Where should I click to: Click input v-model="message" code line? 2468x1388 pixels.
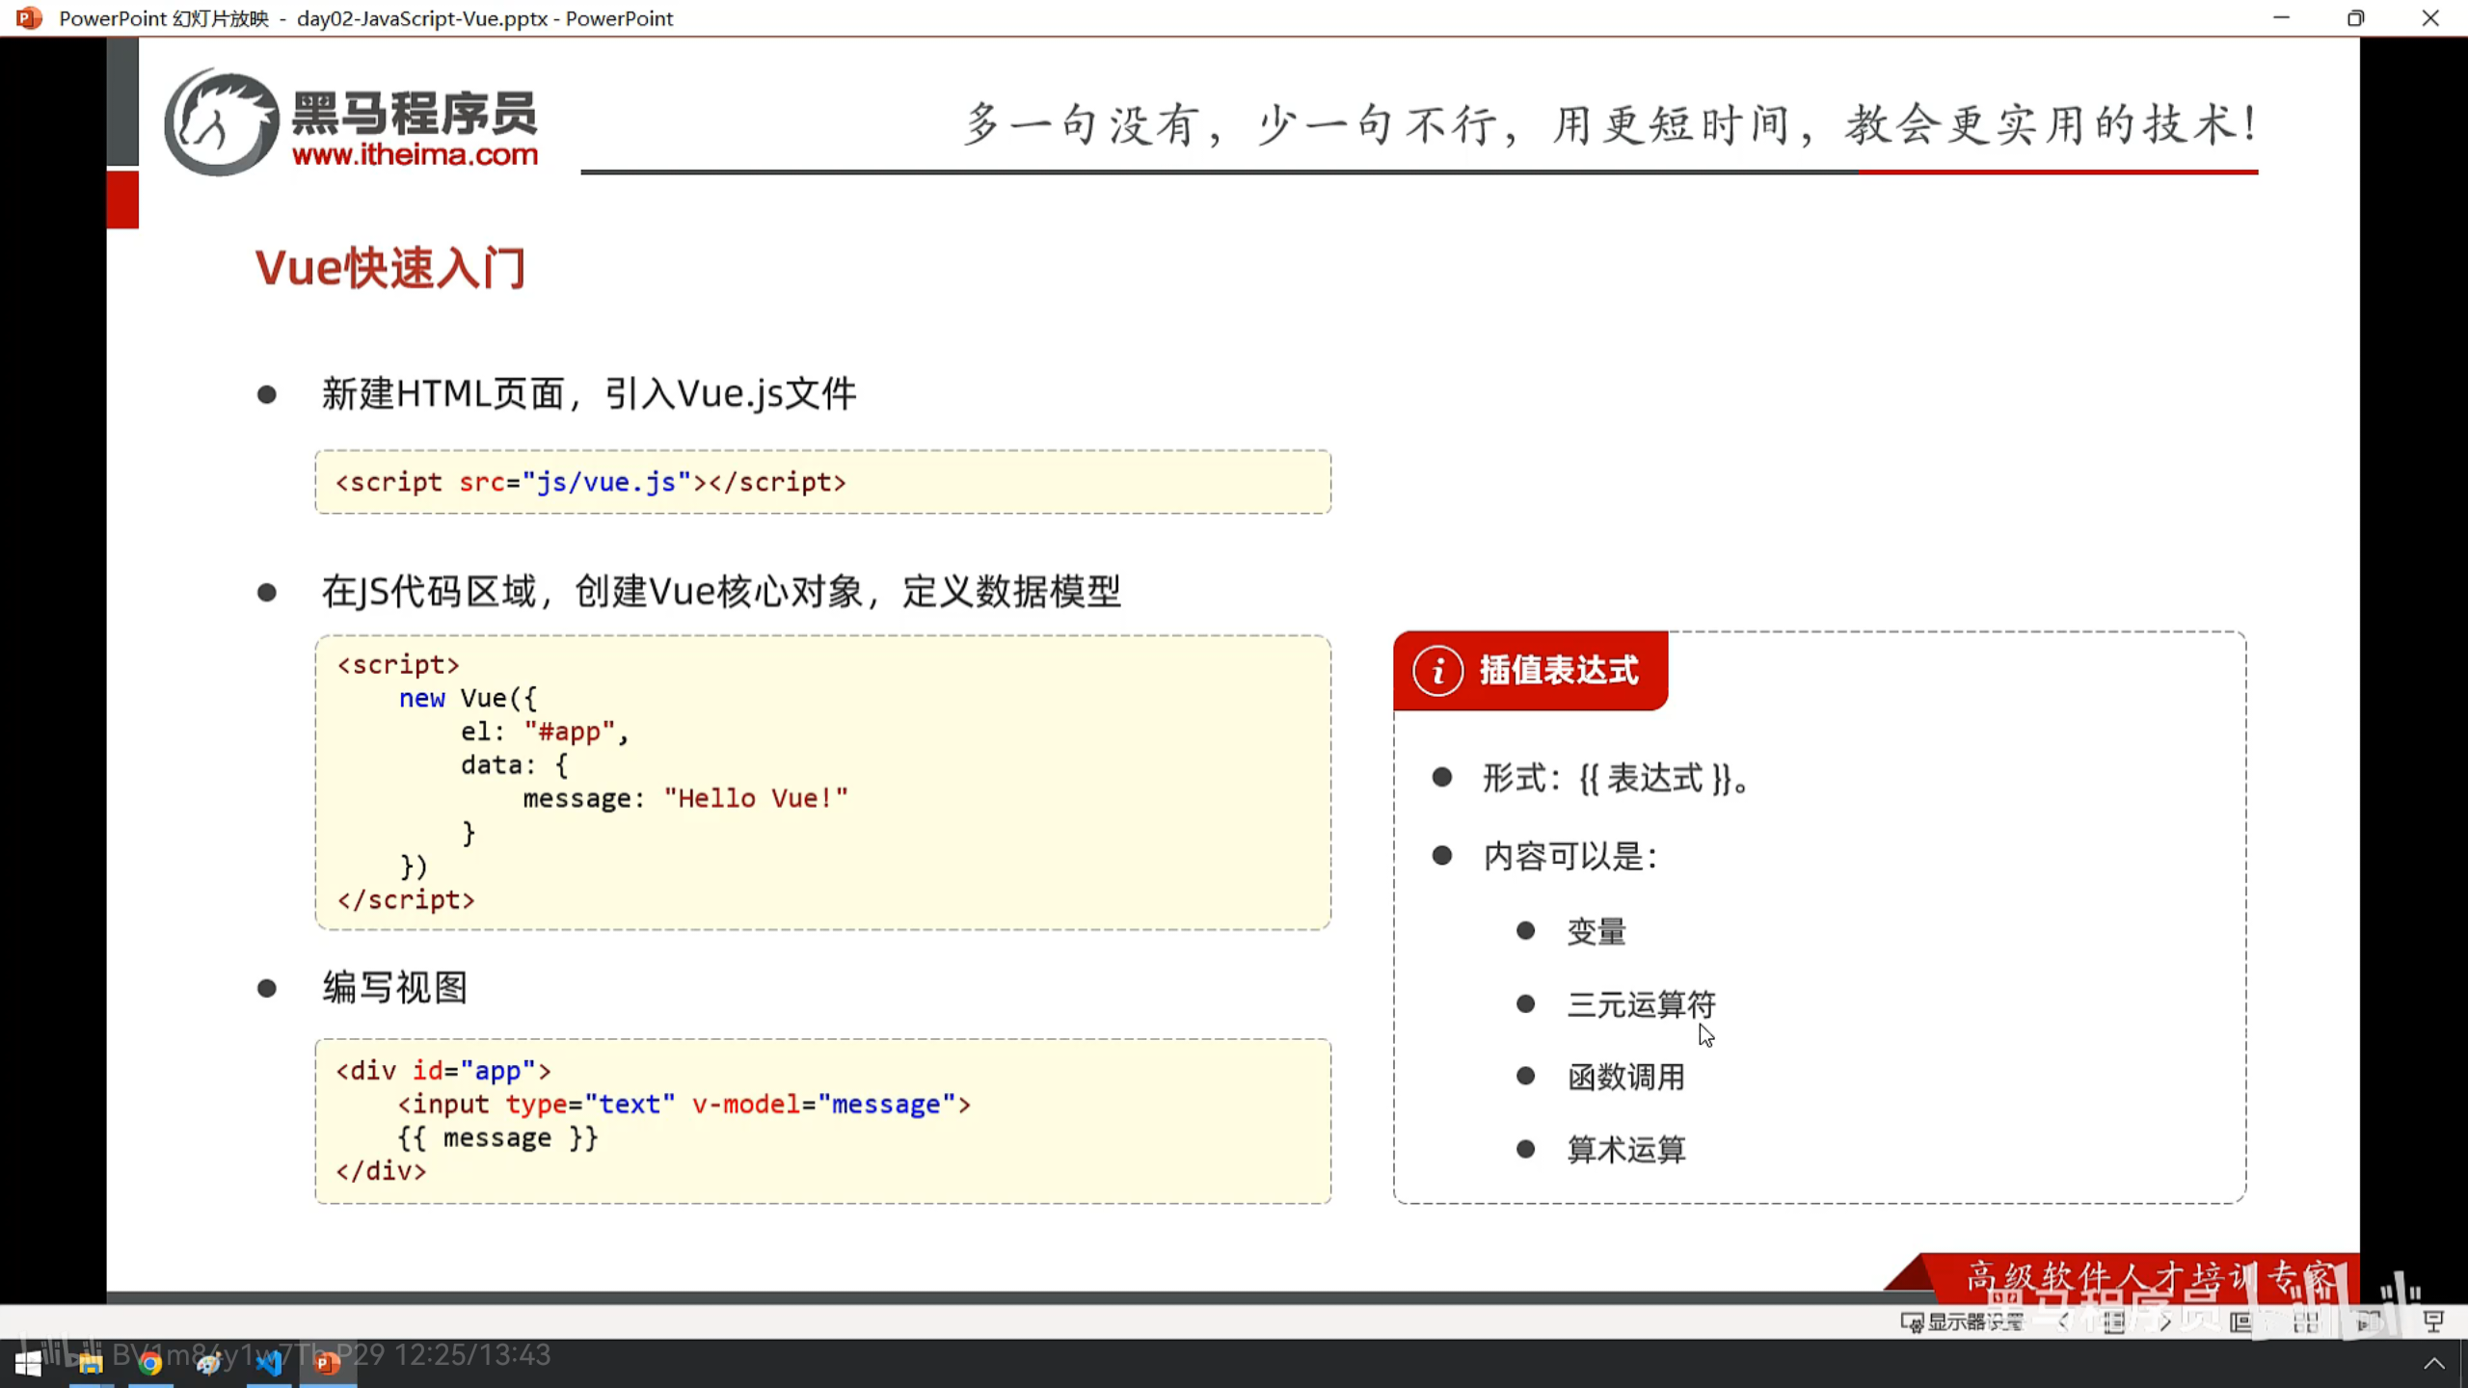(684, 1104)
